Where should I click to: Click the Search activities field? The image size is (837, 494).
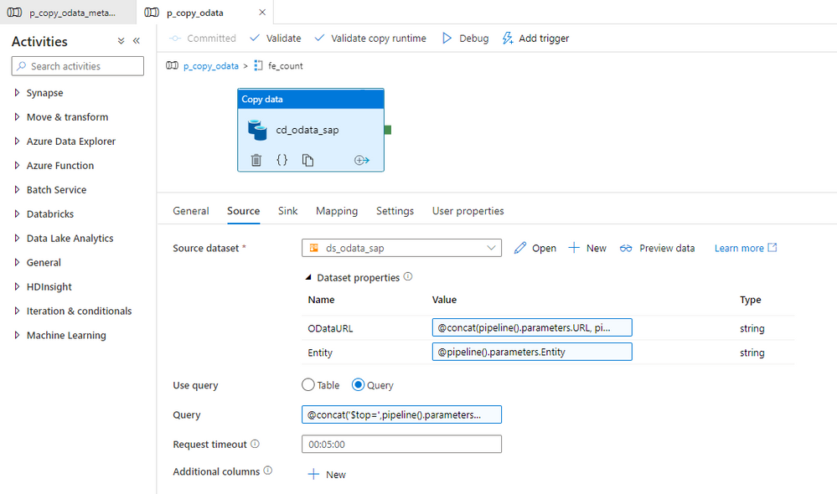pyautogui.click(x=77, y=66)
